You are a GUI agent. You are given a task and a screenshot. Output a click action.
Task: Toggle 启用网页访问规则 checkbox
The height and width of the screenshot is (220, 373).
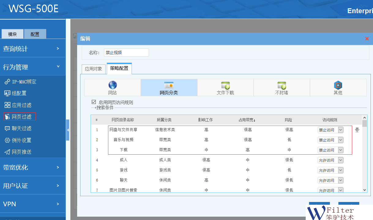click(x=94, y=102)
